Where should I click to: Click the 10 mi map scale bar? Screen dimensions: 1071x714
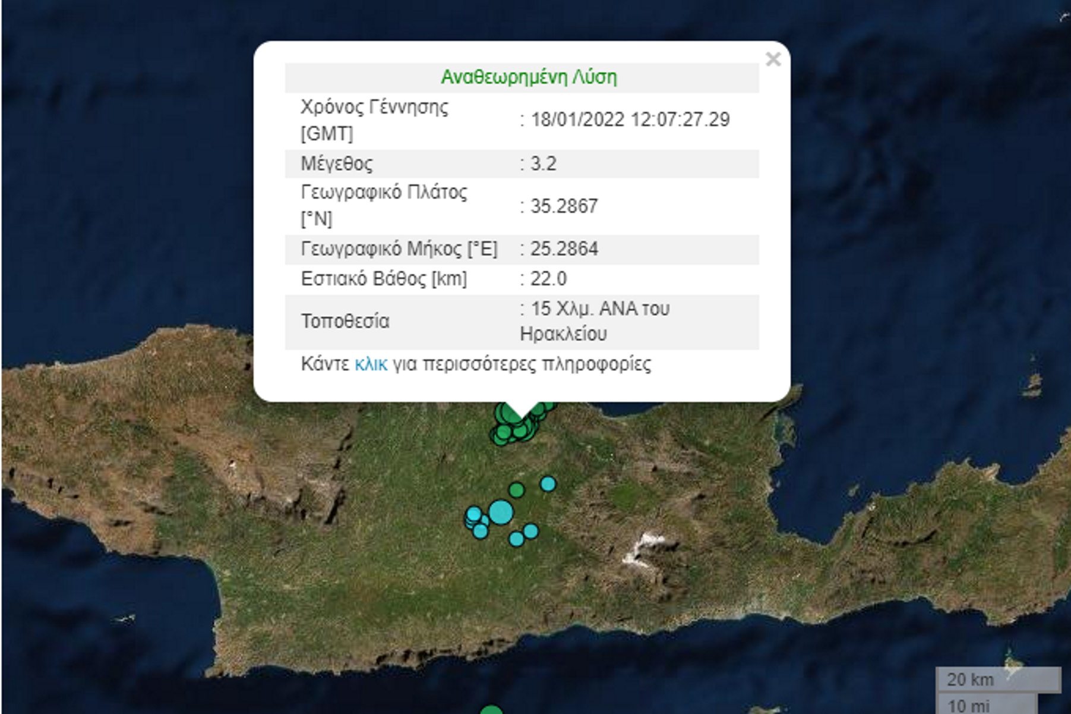click(x=987, y=704)
